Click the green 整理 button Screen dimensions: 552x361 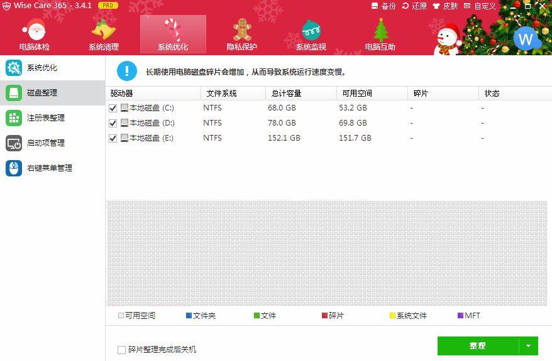click(477, 346)
